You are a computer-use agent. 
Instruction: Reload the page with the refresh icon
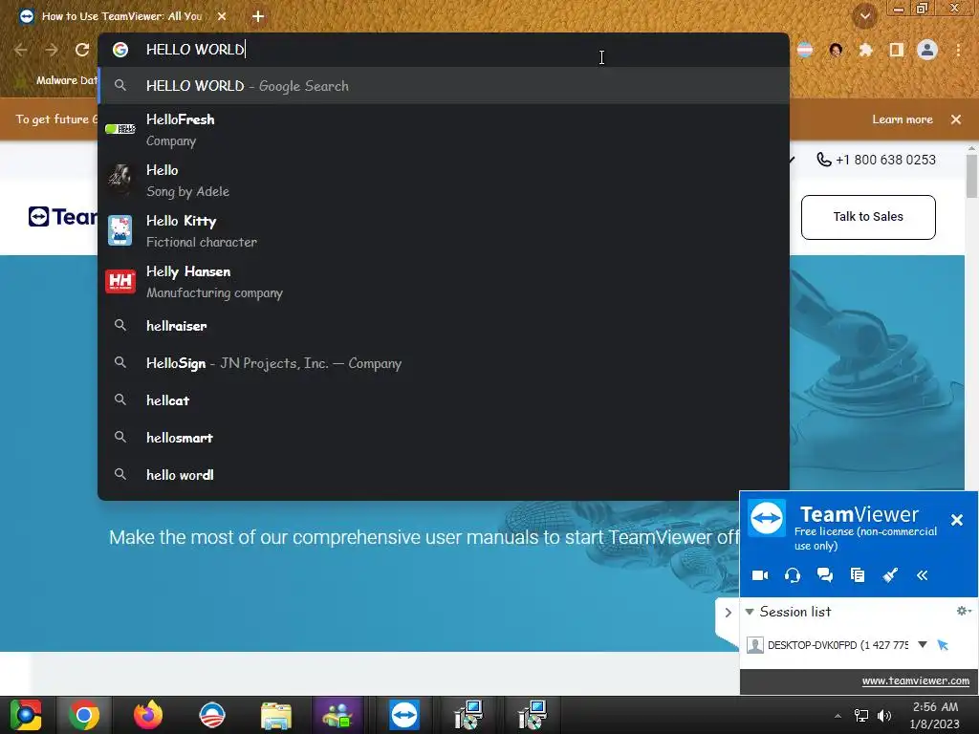click(82, 50)
